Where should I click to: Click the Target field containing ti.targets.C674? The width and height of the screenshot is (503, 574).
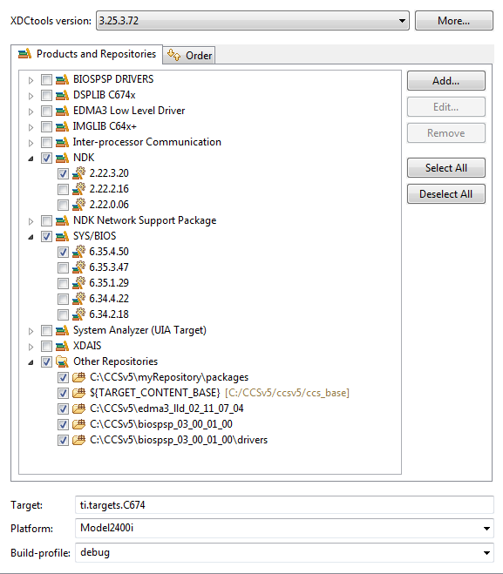coord(284,505)
